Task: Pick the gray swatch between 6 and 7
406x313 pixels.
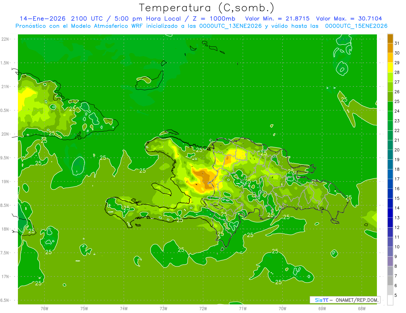Action: 390,281
